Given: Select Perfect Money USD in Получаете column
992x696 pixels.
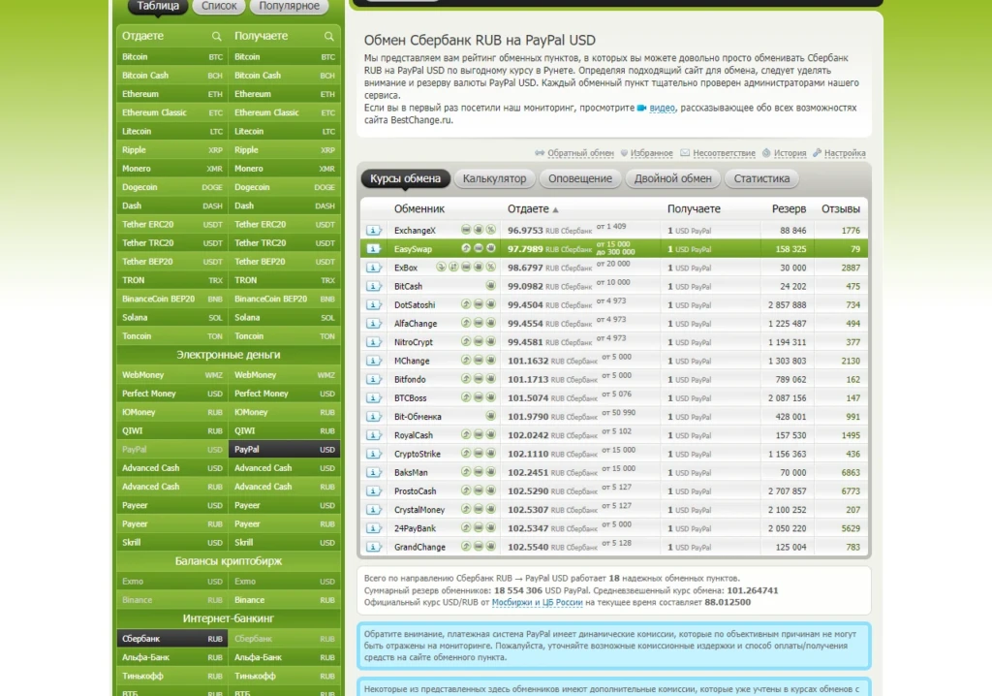Looking at the screenshot, I should (x=284, y=394).
